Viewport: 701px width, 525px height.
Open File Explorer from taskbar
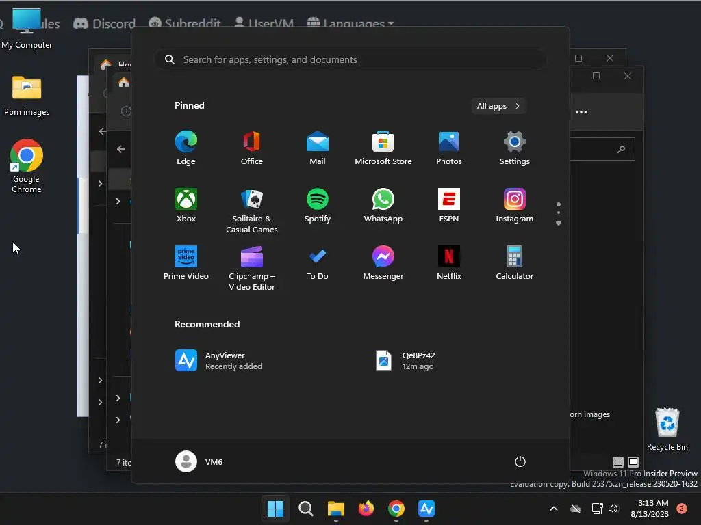(335, 509)
